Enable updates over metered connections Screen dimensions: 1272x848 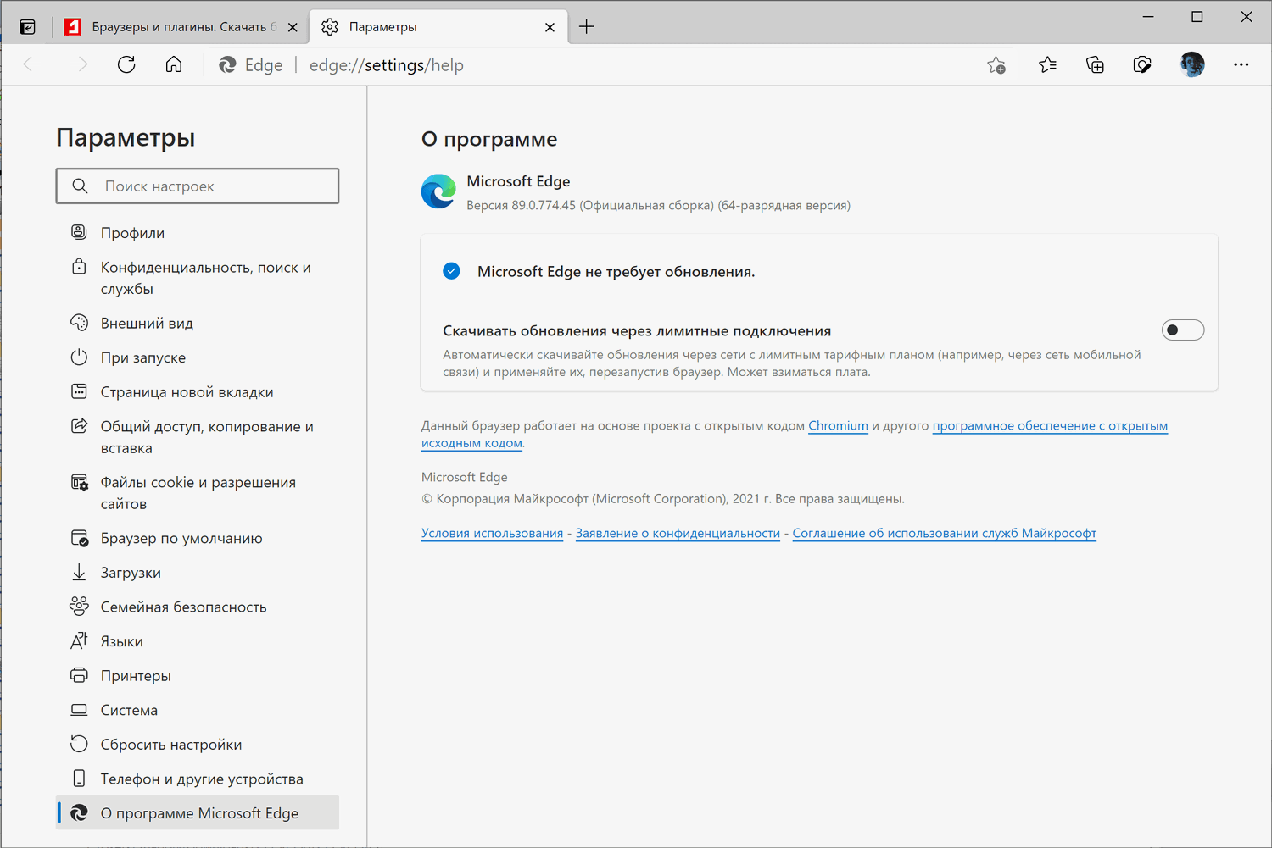(x=1183, y=330)
